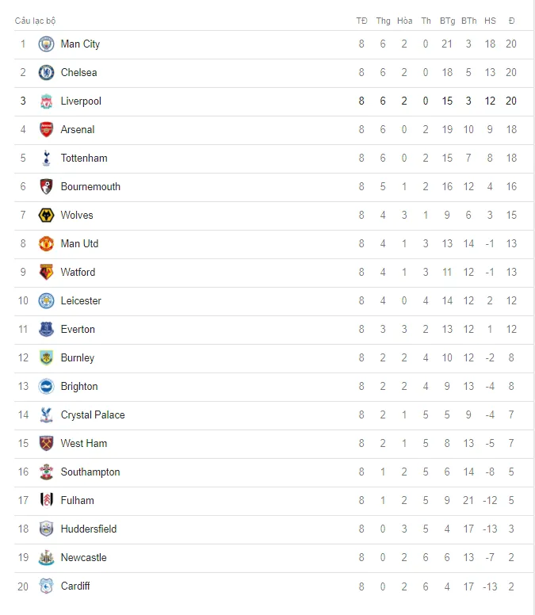Click the Liverpool club crest
The image size is (535, 615).
click(46, 101)
